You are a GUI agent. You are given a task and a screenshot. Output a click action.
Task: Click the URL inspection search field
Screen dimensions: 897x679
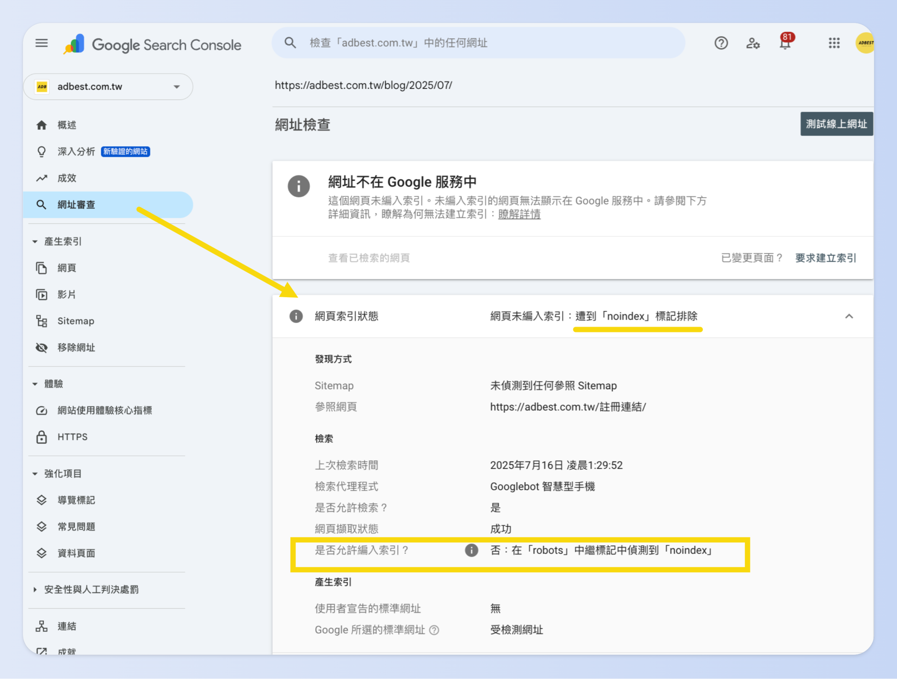coord(479,42)
